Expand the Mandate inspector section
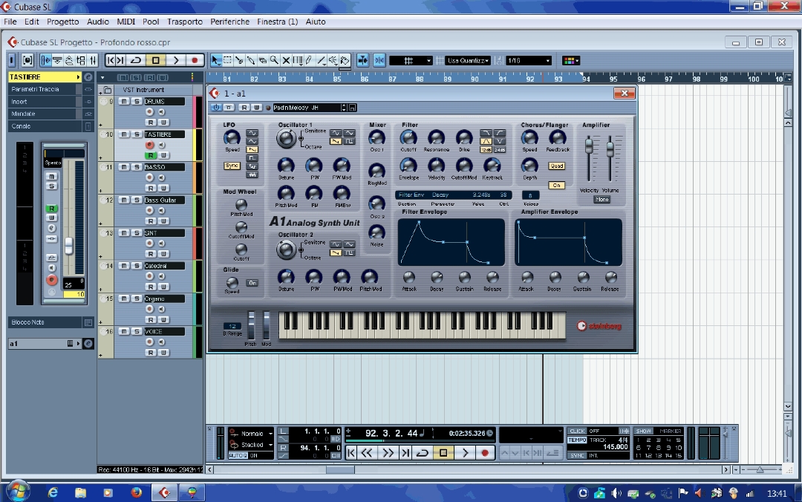802x502 pixels. (46, 114)
